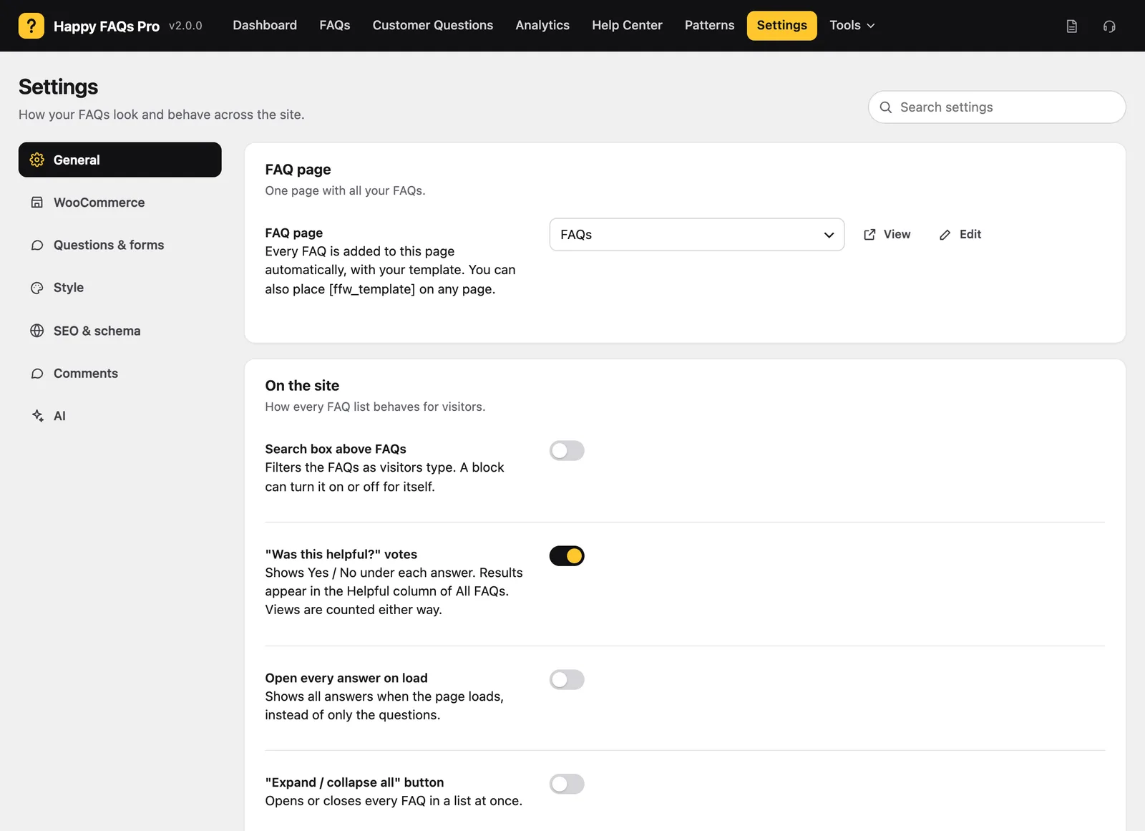Open the Comments settings section

click(120, 374)
